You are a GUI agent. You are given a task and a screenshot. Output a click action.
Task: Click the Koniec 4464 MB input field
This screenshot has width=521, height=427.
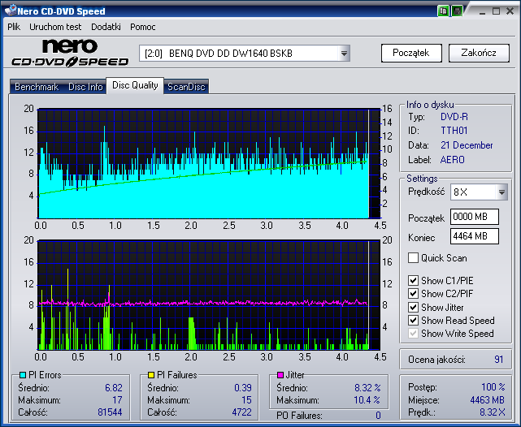(475, 236)
